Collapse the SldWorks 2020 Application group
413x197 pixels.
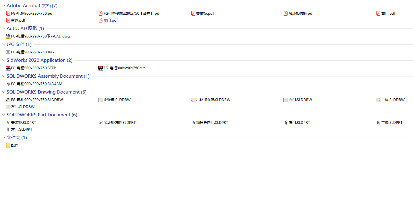coord(4,60)
